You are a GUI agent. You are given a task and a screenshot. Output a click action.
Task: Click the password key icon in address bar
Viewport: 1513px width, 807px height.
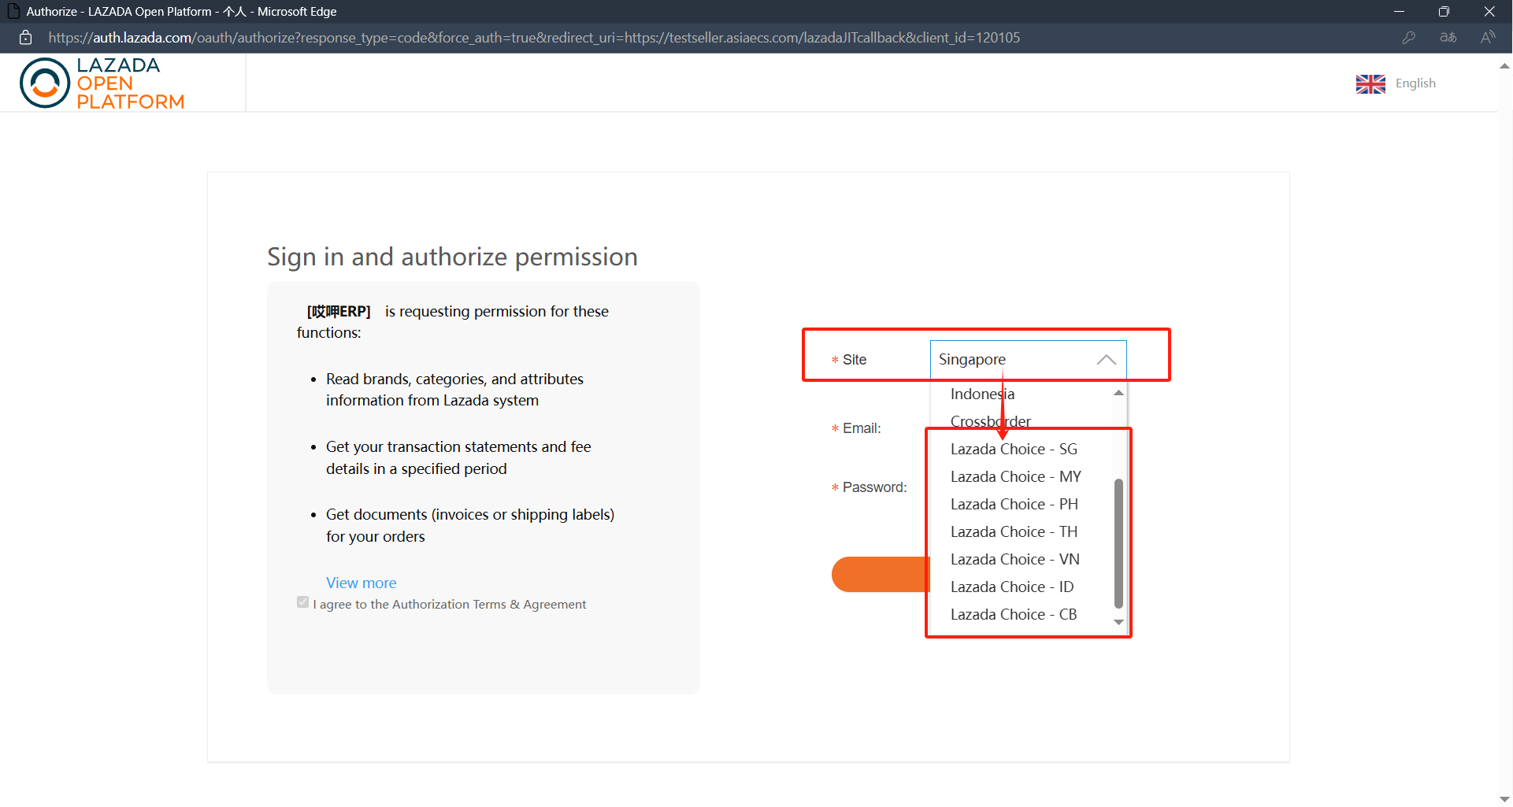(1409, 37)
